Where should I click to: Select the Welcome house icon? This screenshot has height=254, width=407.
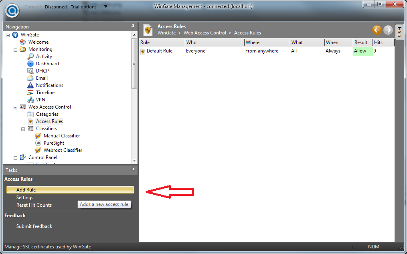pyautogui.click(x=23, y=42)
